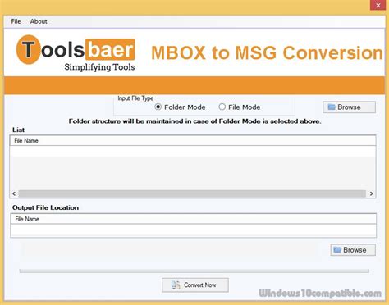Click Browse button beside Input File Type
Image resolution: width=389 pixels, height=305 pixels.
pyautogui.click(x=349, y=107)
